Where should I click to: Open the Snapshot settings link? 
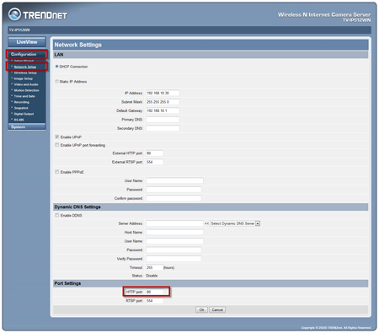point(21,108)
